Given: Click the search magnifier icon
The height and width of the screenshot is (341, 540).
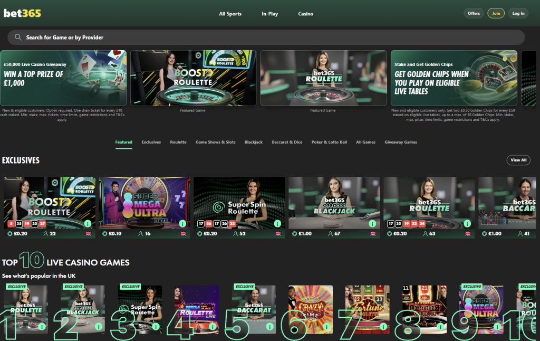Looking at the screenshot, I should tap(18, 37).
